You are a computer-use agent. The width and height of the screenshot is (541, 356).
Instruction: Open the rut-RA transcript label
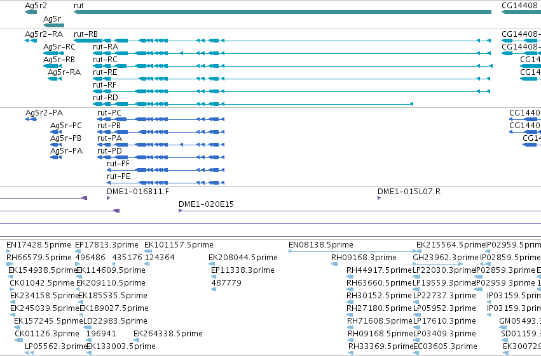[106, 47]
